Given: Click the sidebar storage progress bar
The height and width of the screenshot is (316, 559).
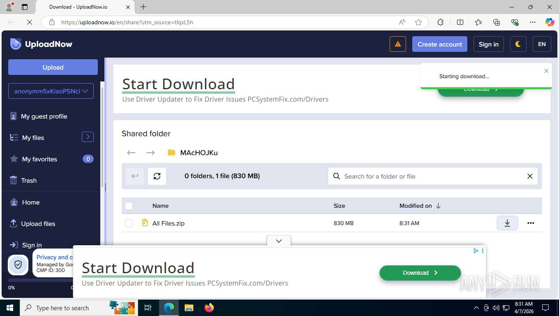Looking at the screenshot, I should (x=41, y=280).
